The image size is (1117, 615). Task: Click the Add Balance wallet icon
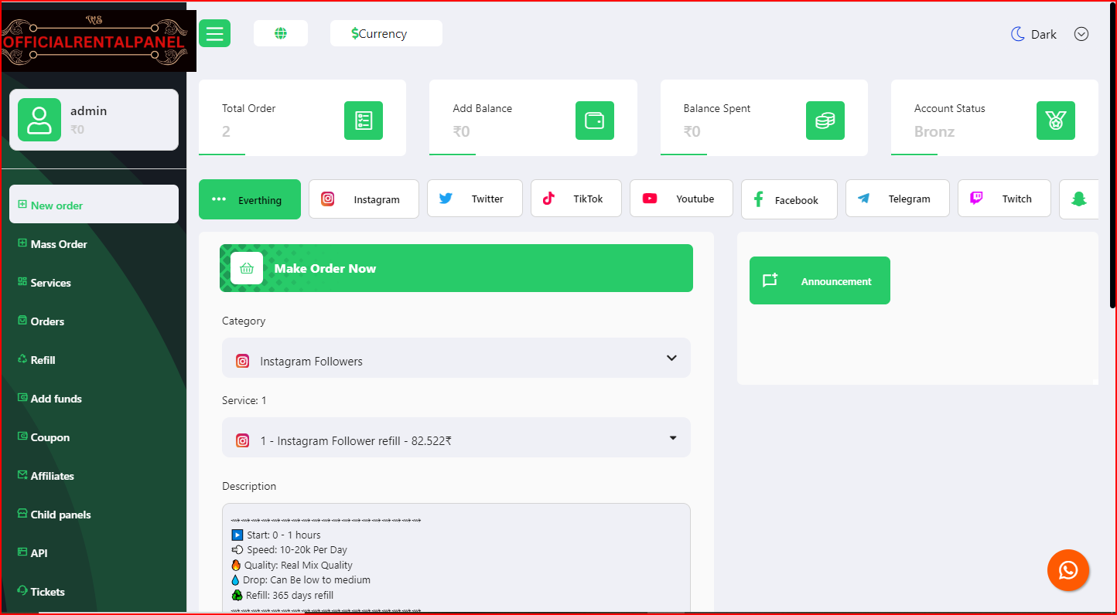tap(594, 121)
